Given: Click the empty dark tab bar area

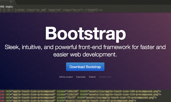Looking at the screenshot, I should [x=94, y=2].
